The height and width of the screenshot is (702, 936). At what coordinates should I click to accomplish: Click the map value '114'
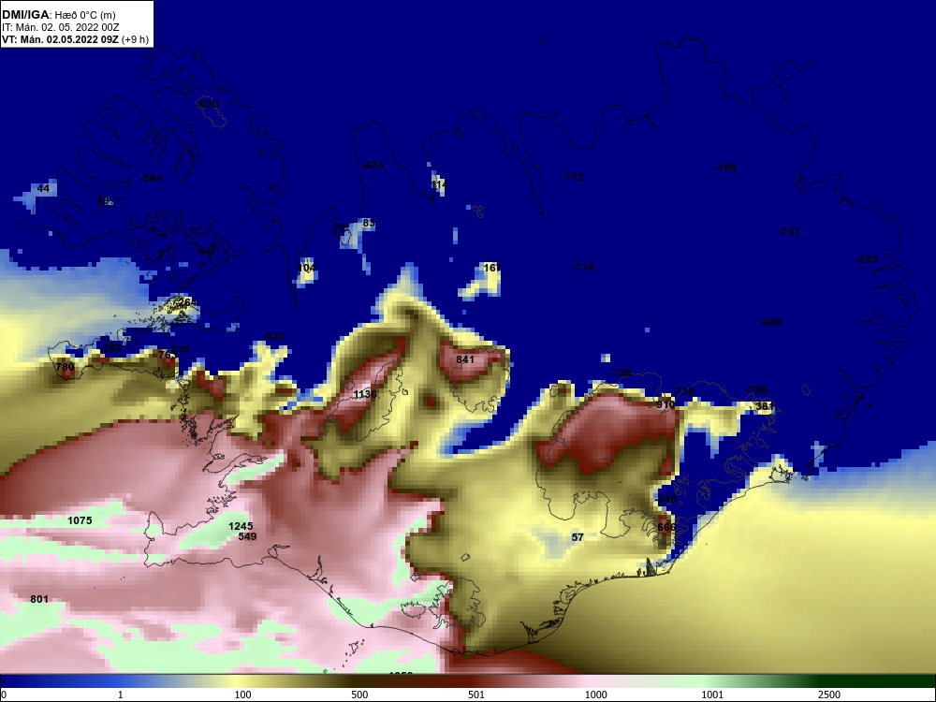pos(439,185)
